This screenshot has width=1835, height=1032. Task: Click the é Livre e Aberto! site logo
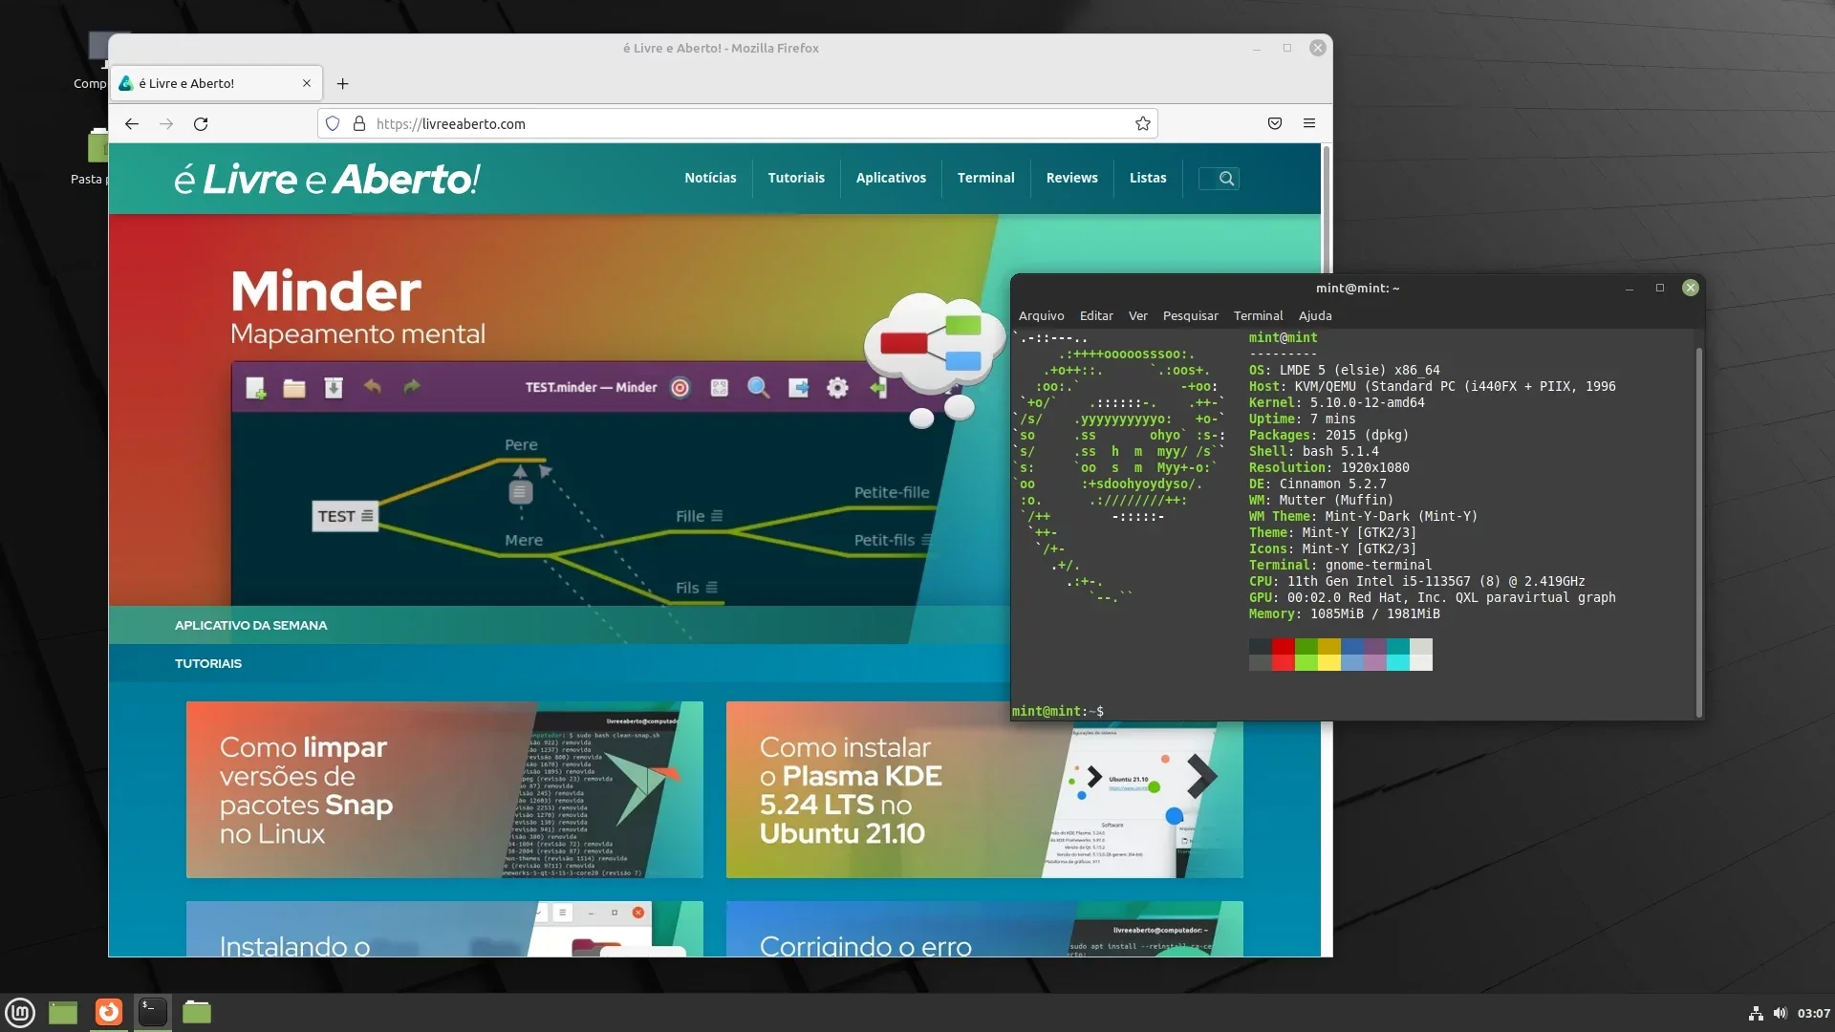click(x=327, y=179)
